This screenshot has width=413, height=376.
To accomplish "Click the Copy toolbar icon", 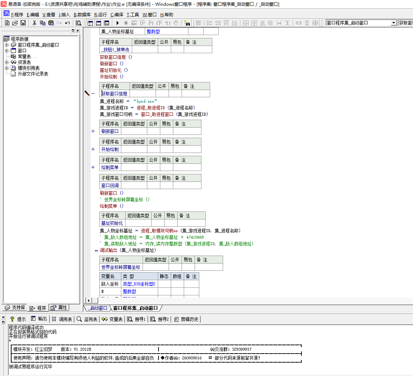I will [x=42, y=23].
